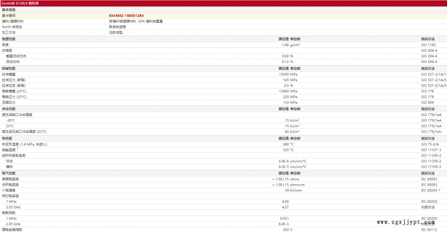
Task: Select the 电气性能 section header
Action: (x=8, y=173)
